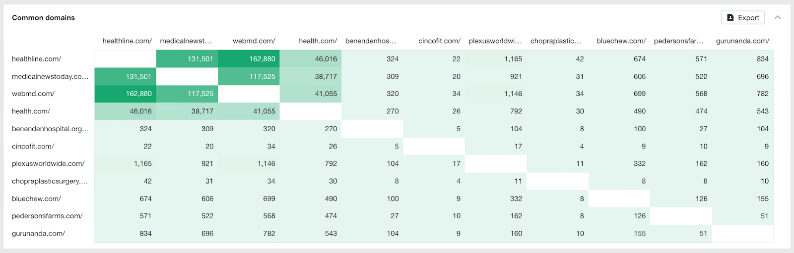This screenshot has width=794, height=253.
Task: Click the healthline.com/ column header
Action: [127, 41]
